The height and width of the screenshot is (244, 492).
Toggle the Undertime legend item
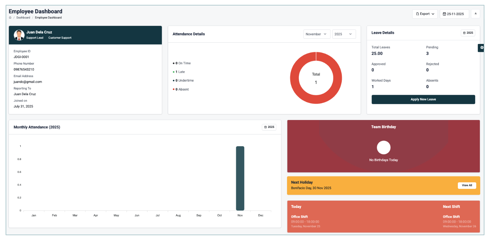[x=184, y=81]
